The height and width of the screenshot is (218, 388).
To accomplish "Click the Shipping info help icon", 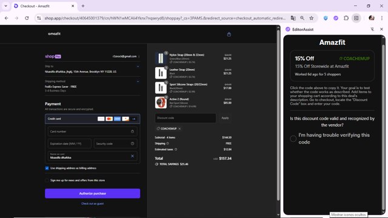I will [x=167, y=144].
